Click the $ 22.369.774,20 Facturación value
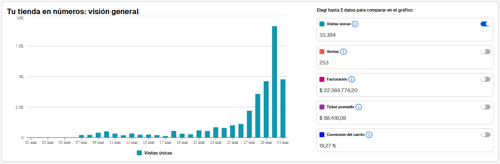The height and width of the screenshot is (164, 500). point(338,90)
